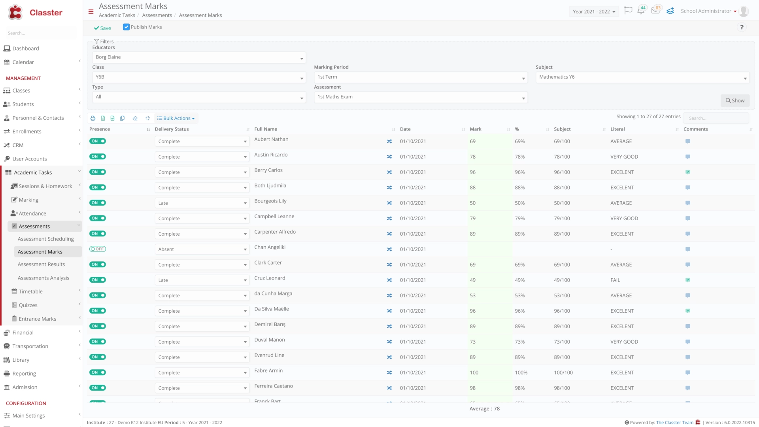Image resolution: width=759 pixels, height=427 pixels.
Task: Go to Dashboard in the sidebar
Action: [x=26, y=48]
